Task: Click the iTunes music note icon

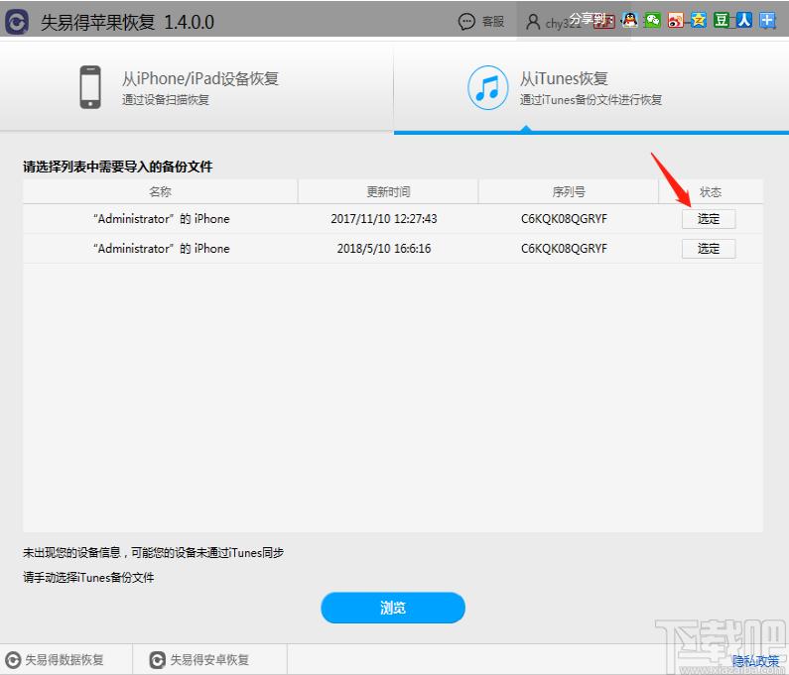Action: tap(487, 87)
